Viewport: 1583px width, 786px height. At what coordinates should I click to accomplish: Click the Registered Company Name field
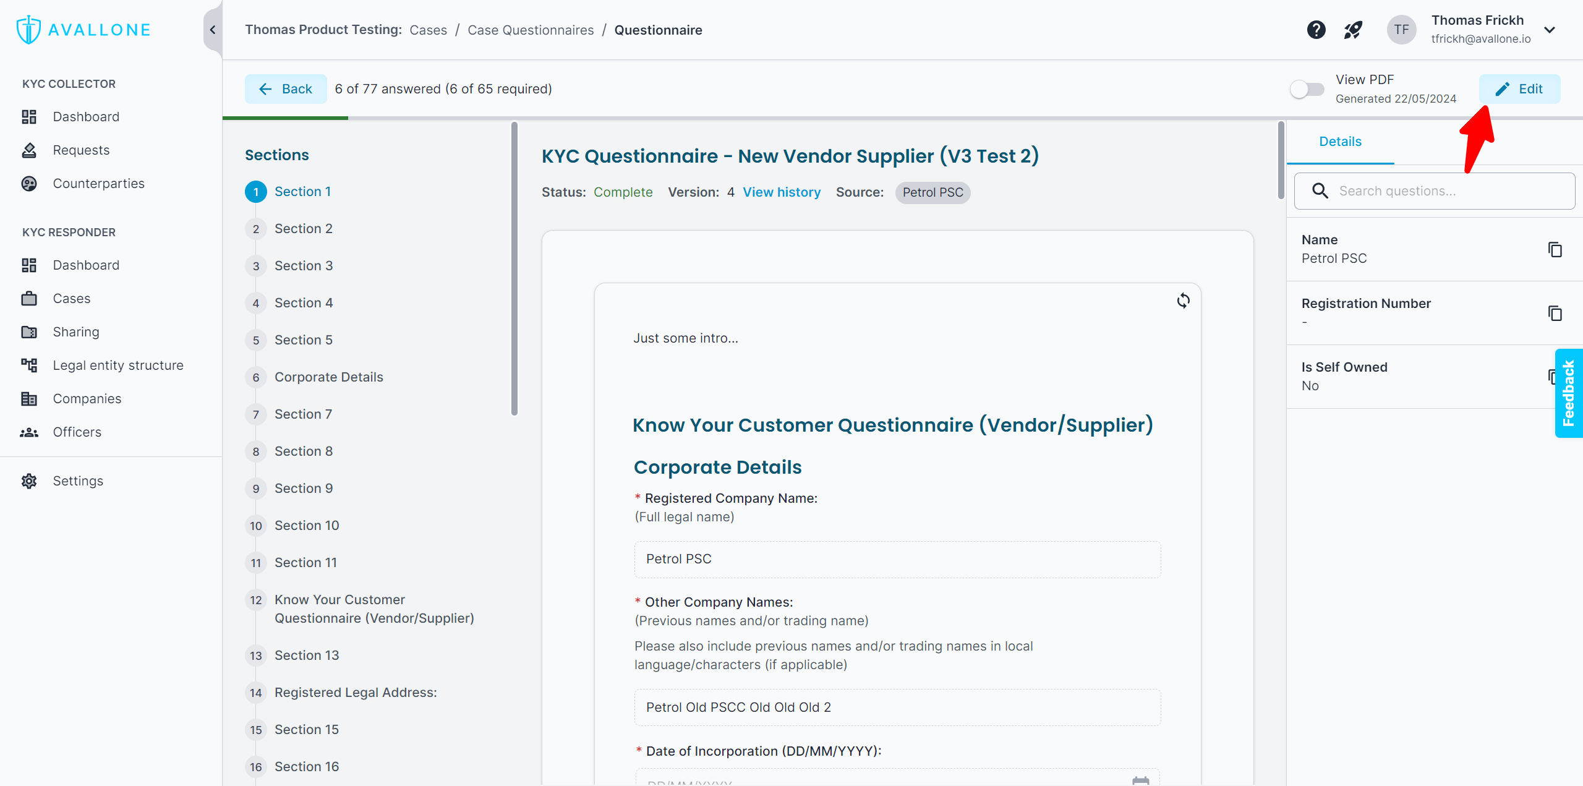(897, 559)
